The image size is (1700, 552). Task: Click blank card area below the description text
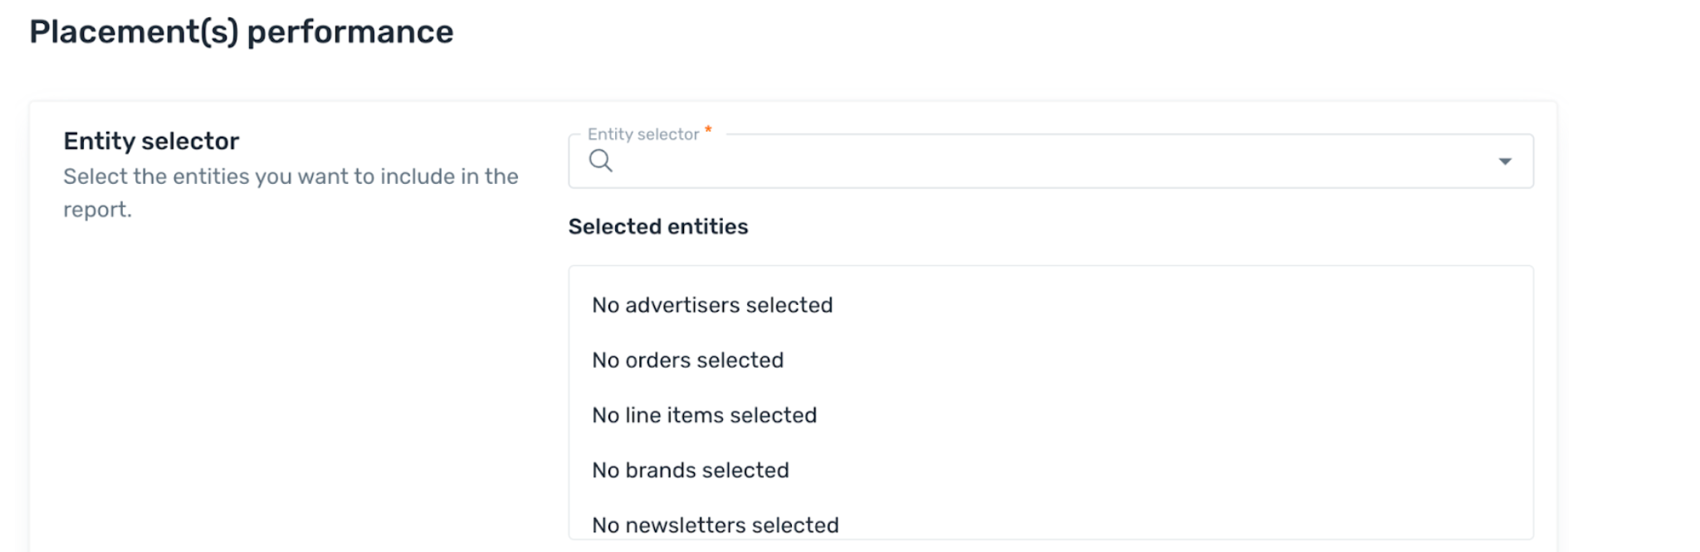[291, 381]
